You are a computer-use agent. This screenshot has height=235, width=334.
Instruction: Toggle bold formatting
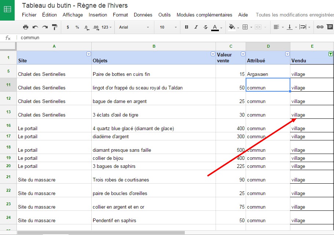pos(187,27)
